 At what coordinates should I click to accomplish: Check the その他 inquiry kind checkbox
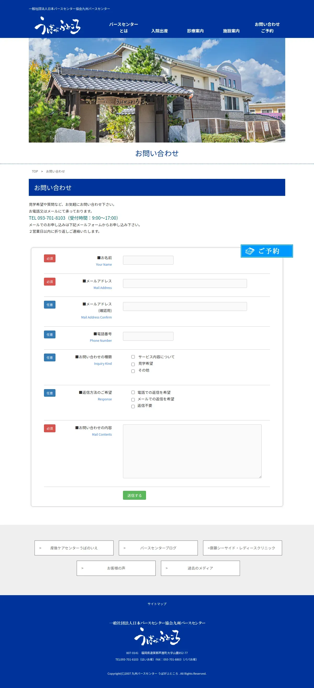(133, 371)
